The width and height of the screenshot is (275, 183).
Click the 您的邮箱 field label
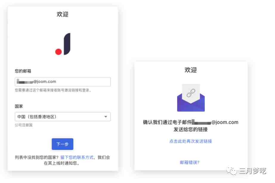(23, 71)
